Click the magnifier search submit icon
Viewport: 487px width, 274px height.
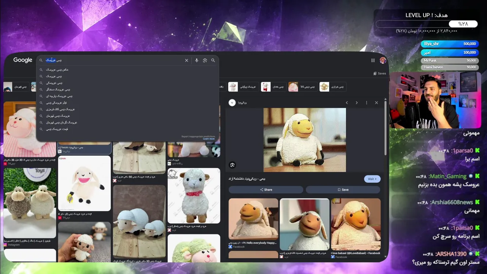tap(213, 60)
